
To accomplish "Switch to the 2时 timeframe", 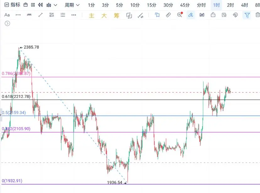I will (230, 5).
